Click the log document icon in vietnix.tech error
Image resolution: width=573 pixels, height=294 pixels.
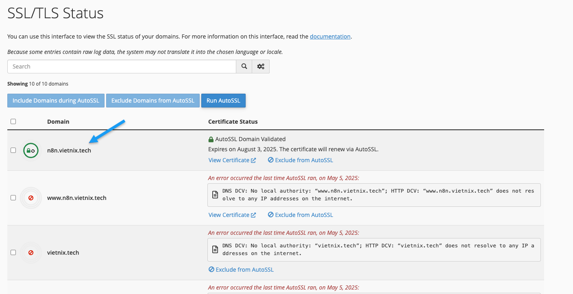coord(215,249)
